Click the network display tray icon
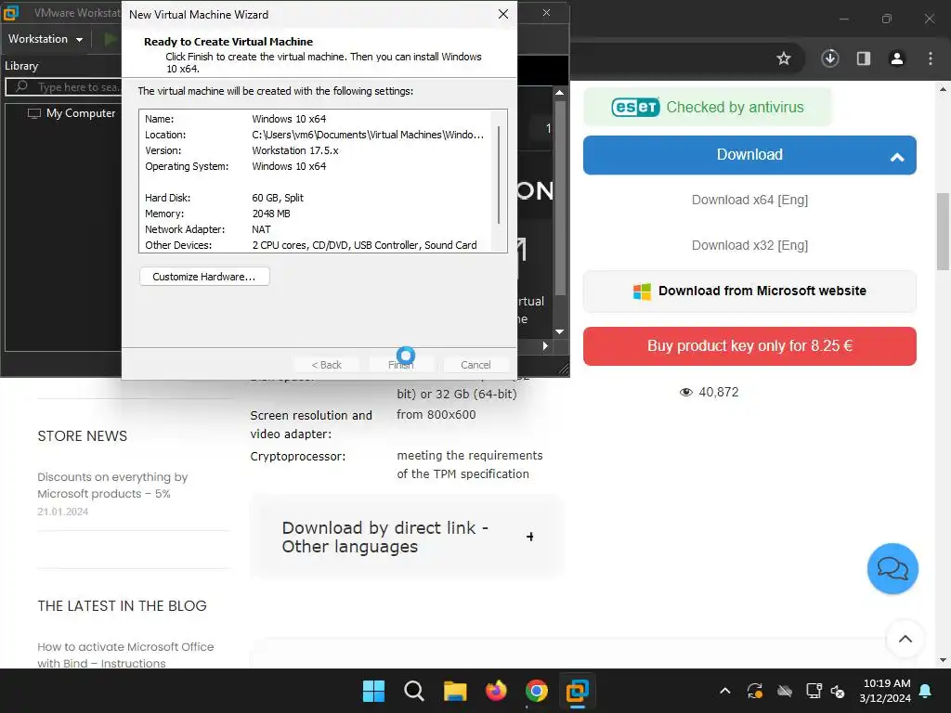Viewport: 951px width, 713px height. coord(814,691)
